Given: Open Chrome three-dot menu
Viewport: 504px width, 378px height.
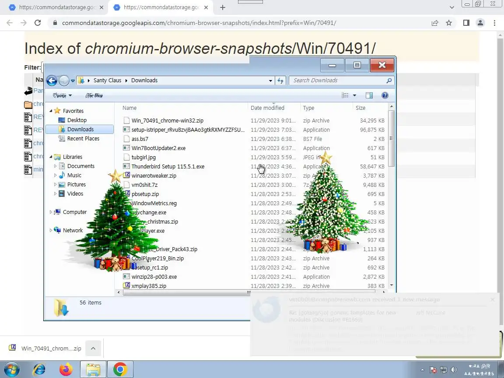Looking at the screenshot, I should click(494, 23).
